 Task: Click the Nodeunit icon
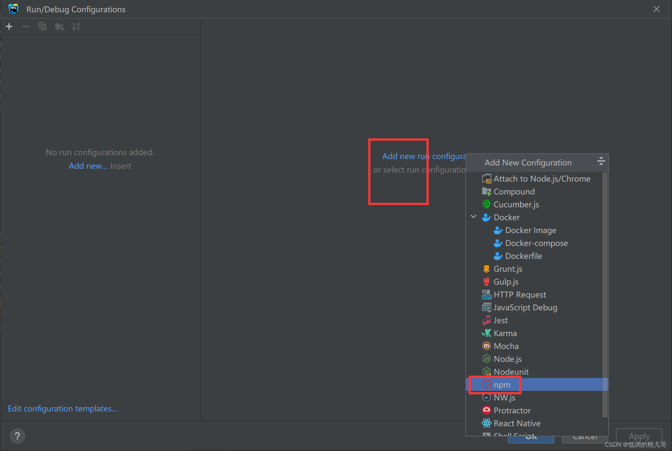pos(487,372)
